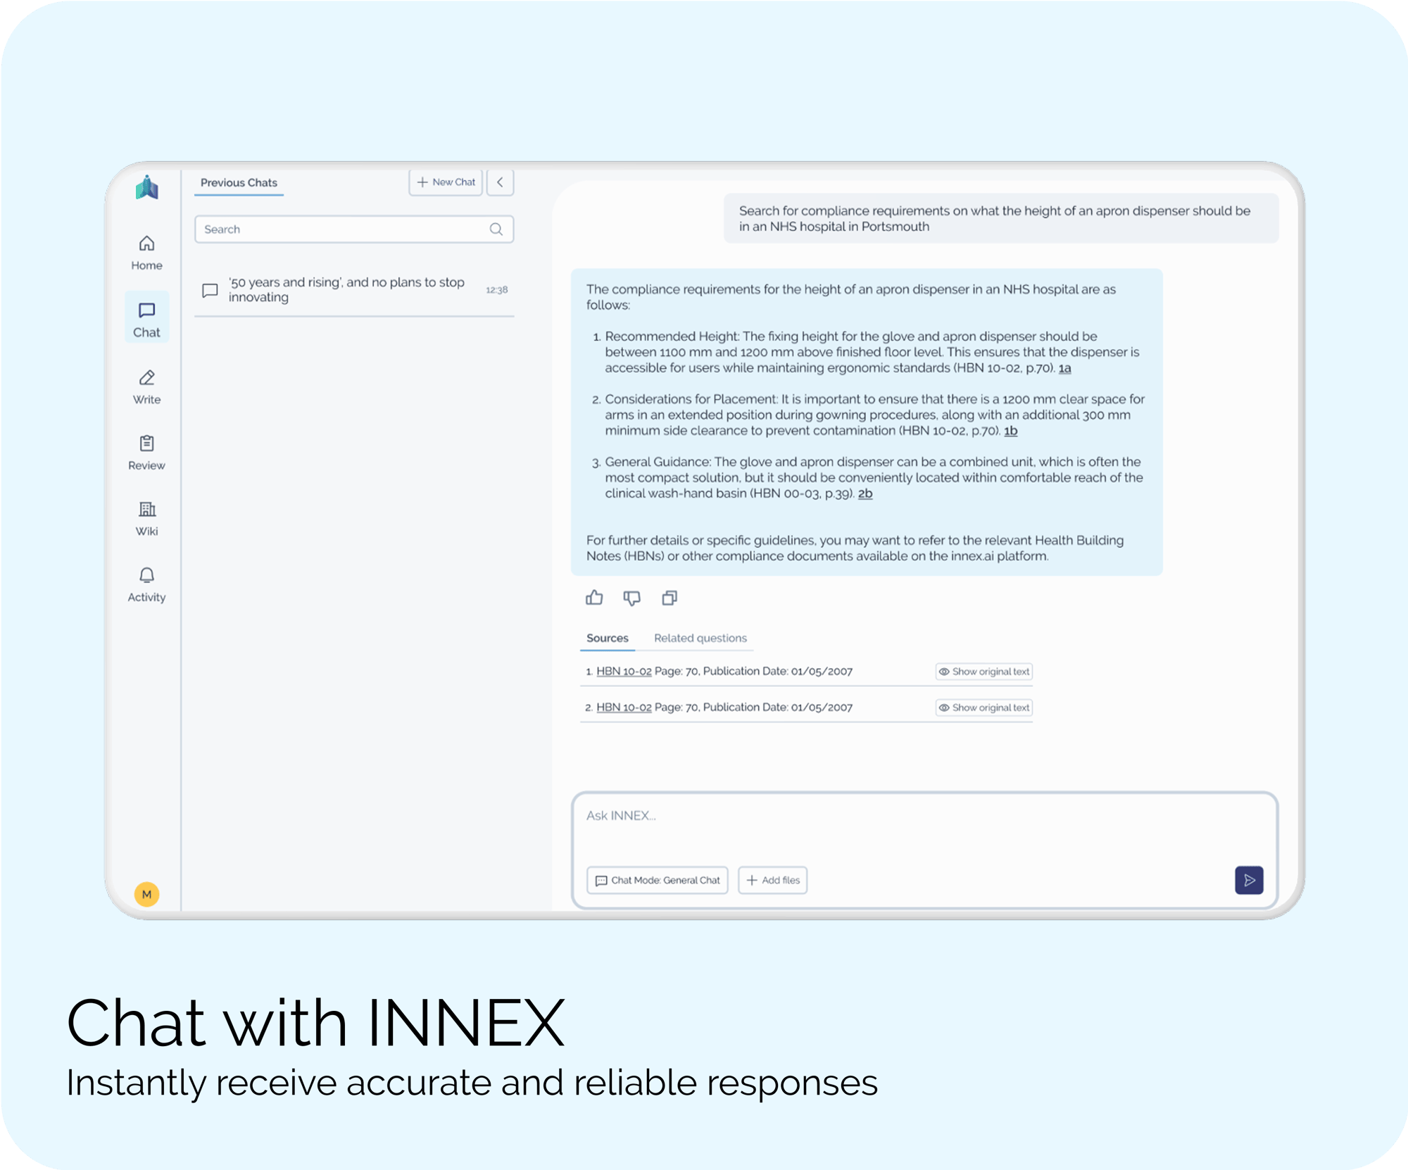
Task: Send the message with arrow button
Action: (1248, 880)
